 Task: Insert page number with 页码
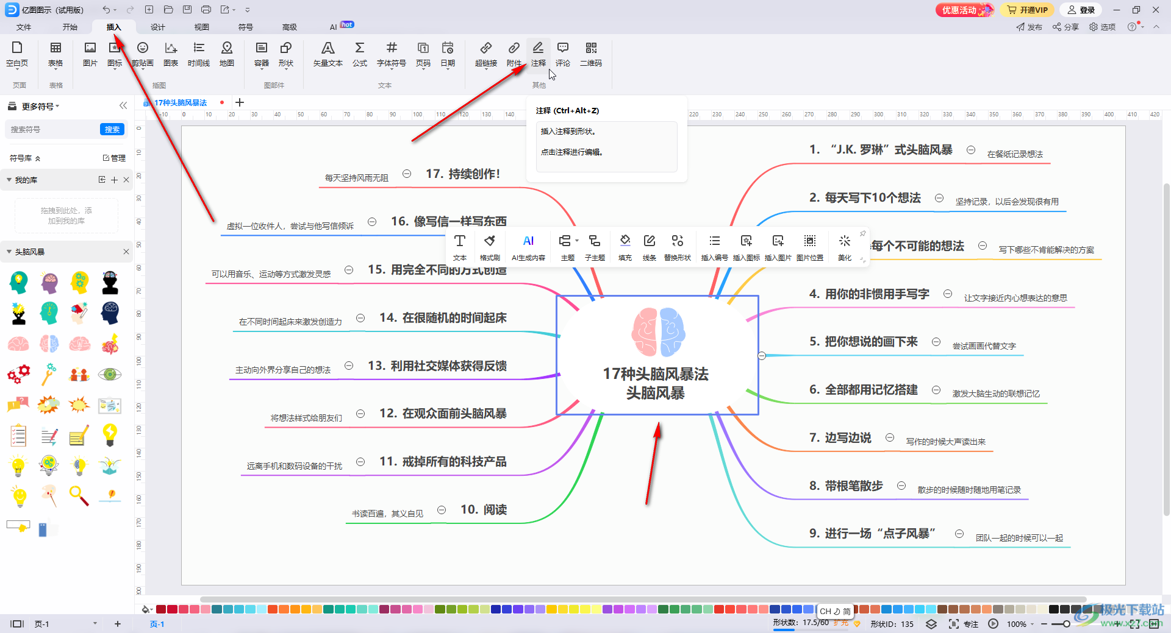tap(423, 54)
